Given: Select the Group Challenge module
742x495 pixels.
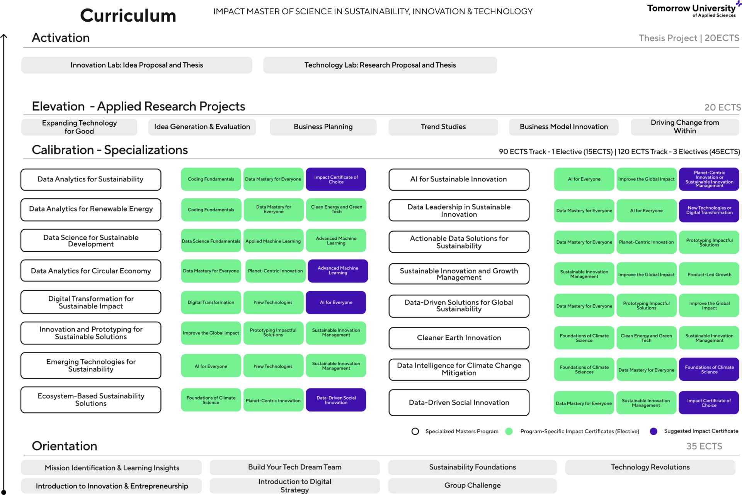Looking at the screenshot, I should pos(472,485).
